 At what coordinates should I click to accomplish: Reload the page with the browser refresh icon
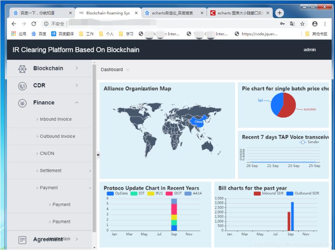[x=34, y=24]
